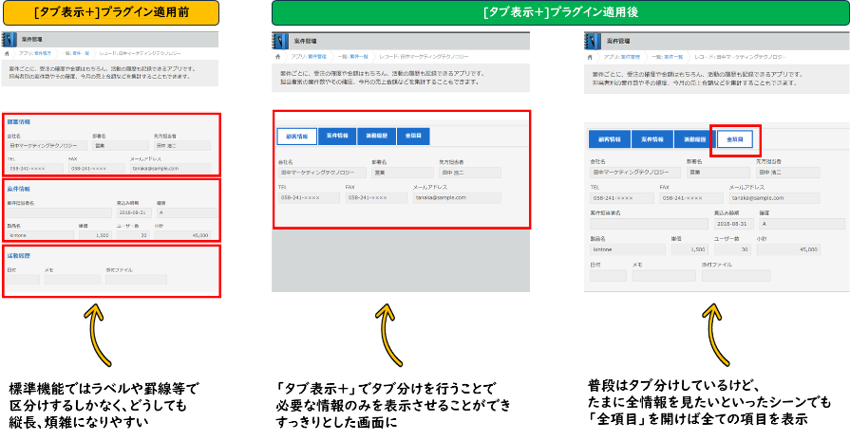Click 活動履歴 section heading in left screenshot
Viewport: 850px width, 440px height.
(x=18, y=256)
